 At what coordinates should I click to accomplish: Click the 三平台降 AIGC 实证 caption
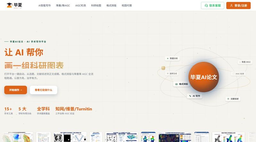[x=65, y=114]
